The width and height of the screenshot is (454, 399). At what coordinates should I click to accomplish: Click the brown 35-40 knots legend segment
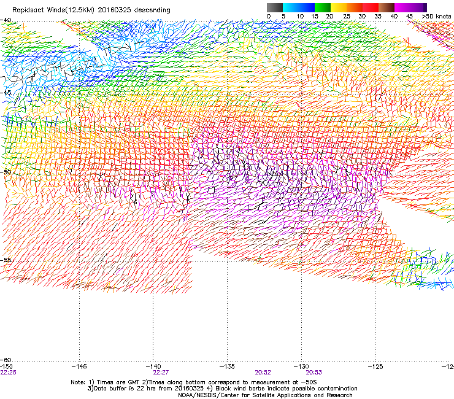(387, 7)
